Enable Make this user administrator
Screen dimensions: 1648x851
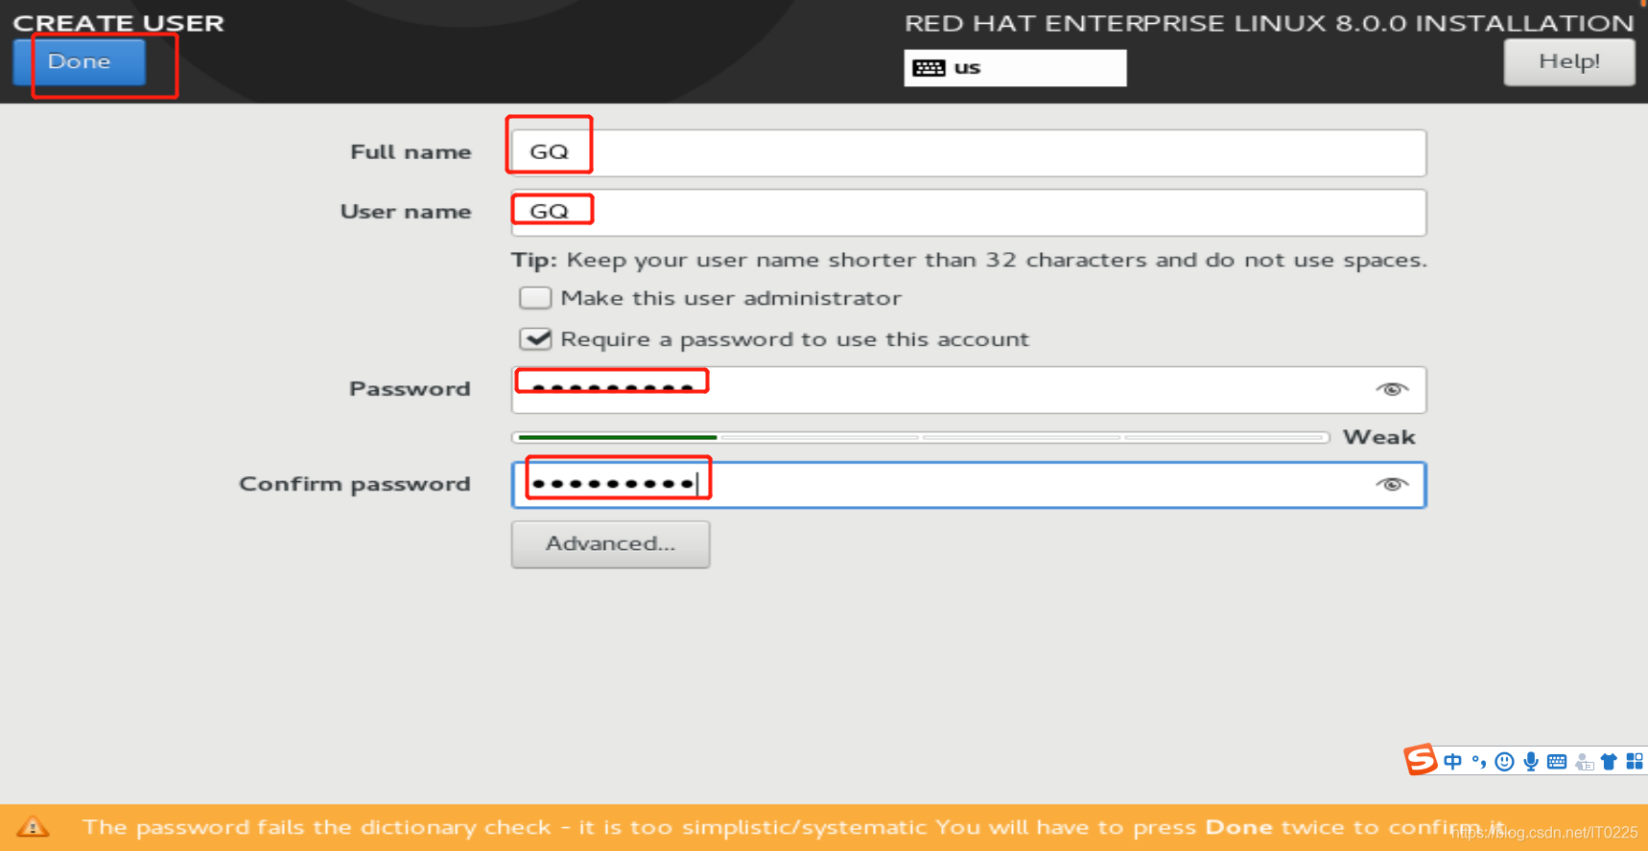pyautogui.click(x=535, y=298)
